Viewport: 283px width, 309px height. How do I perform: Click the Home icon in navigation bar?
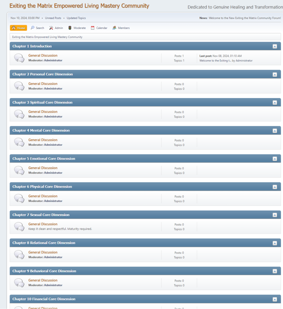tap(14, 28)
